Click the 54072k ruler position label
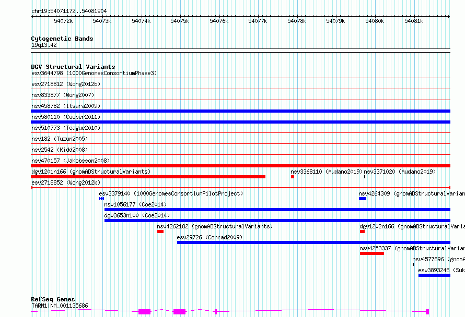The width and height of the screenshot is (465, 317). pyautogui.click(x=63, y=21)
